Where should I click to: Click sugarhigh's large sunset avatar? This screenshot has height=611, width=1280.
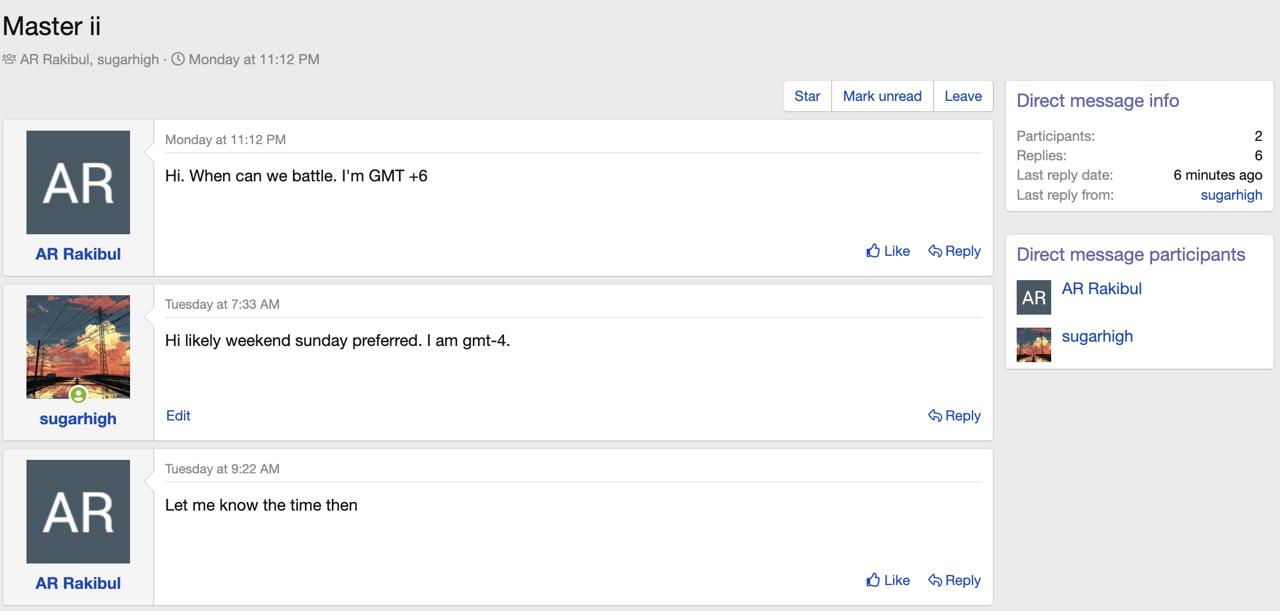point(78,340)
